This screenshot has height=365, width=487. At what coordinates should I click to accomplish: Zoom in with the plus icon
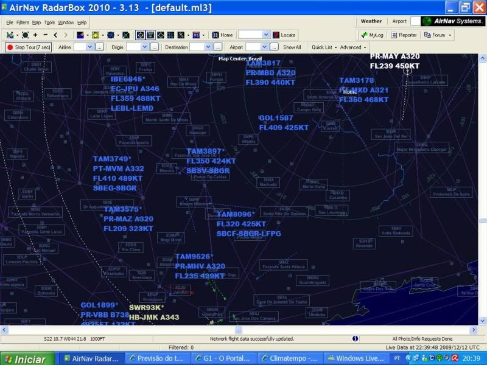click(35, 35)
